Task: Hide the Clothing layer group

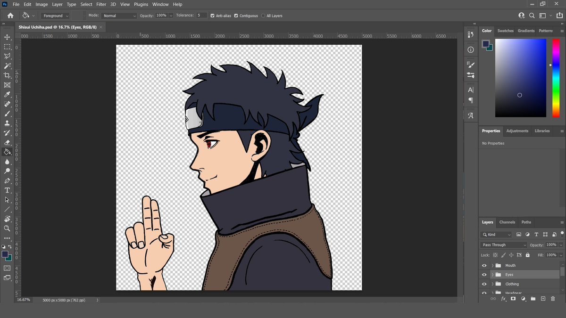Action: 484,284
